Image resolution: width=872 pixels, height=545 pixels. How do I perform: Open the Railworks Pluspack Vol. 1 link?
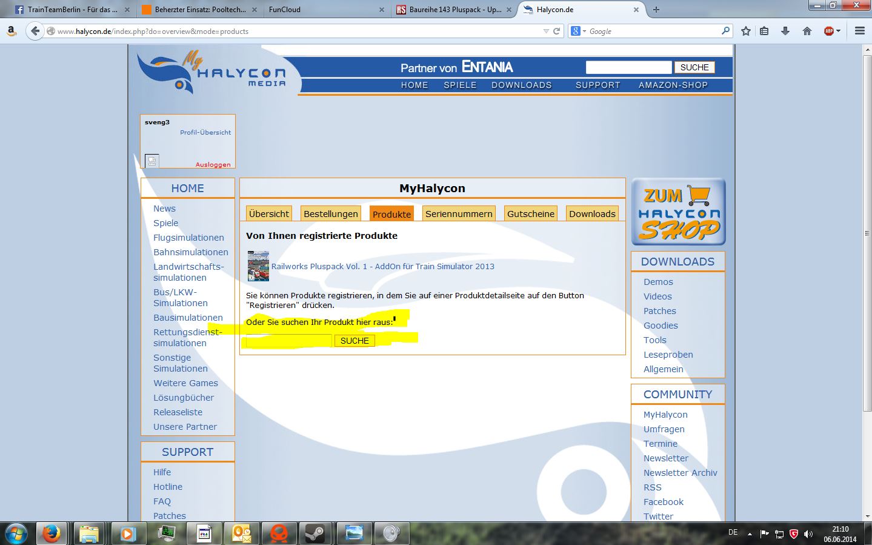pyautogui.click(x=383, y=266)
